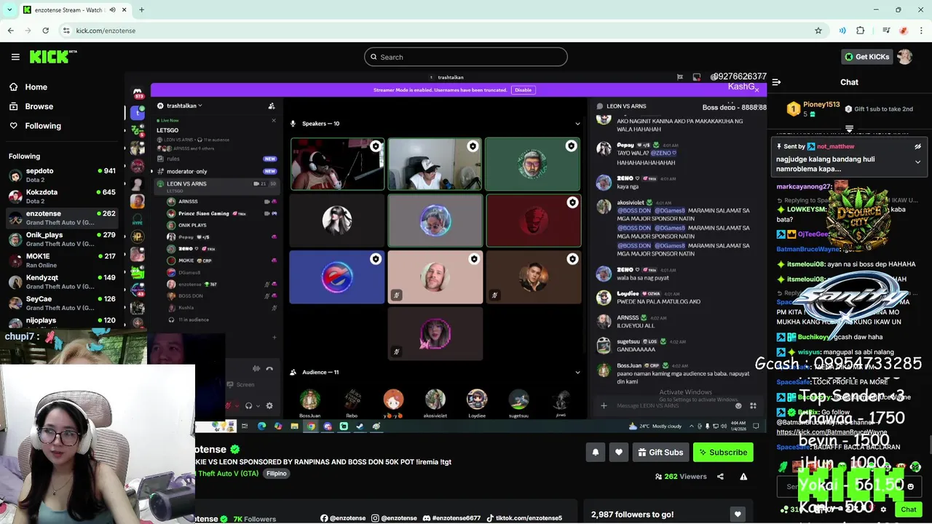The image size is (932, 524).
Task: Click the Get KICKs button
Action: [x=866, y=57]
